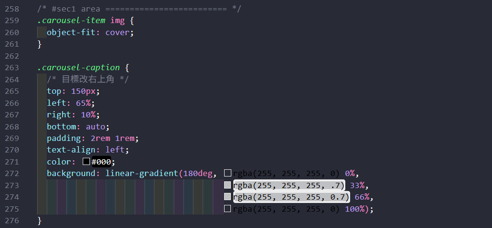Image resolution: width=492 pixels, height=228 pixels.
Task: Click the auto value of bottom
Action: click(x=95, y=127)
